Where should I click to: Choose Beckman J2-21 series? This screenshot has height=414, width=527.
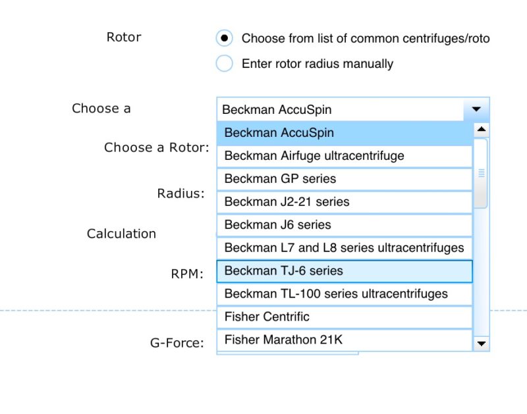pyautogui.click(x=345, y=202)
